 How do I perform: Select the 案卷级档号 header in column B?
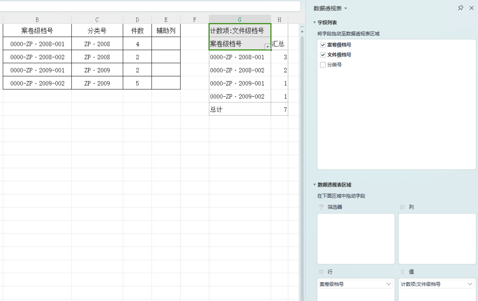(37, 31)
